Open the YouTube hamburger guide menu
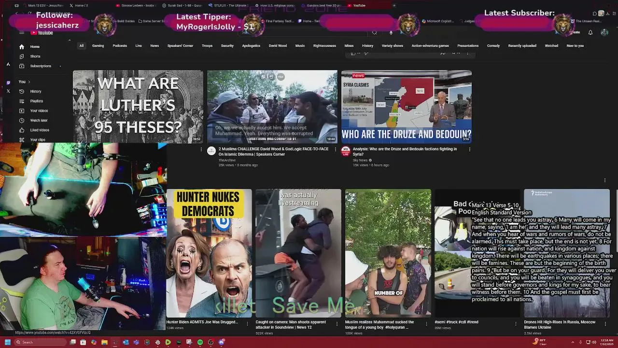This screenshot has width=618, height=348. coord(21,32)
